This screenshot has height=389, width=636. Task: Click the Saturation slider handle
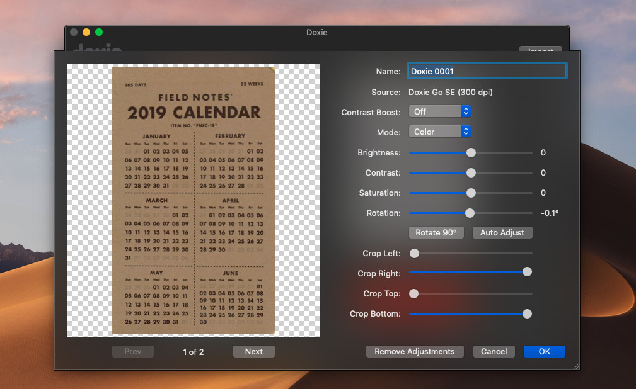pos(471,193)
